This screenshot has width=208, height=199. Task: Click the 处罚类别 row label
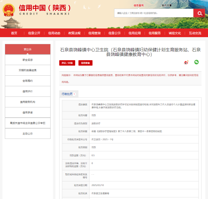(83, 147)
